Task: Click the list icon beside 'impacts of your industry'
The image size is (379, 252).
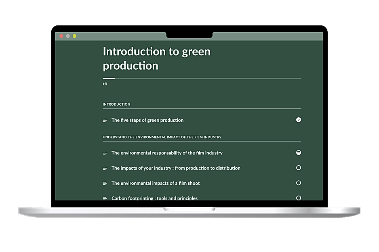Action: (105, 168)
